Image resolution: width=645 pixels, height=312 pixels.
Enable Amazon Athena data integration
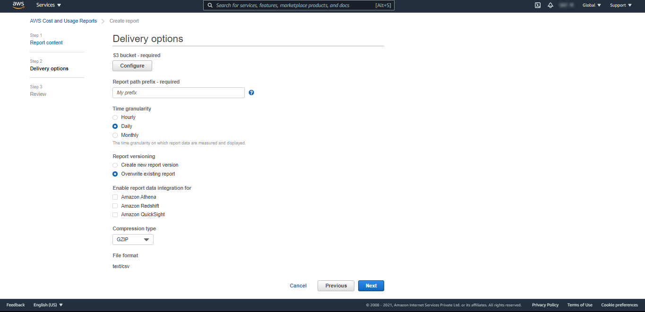click(115, 197)
